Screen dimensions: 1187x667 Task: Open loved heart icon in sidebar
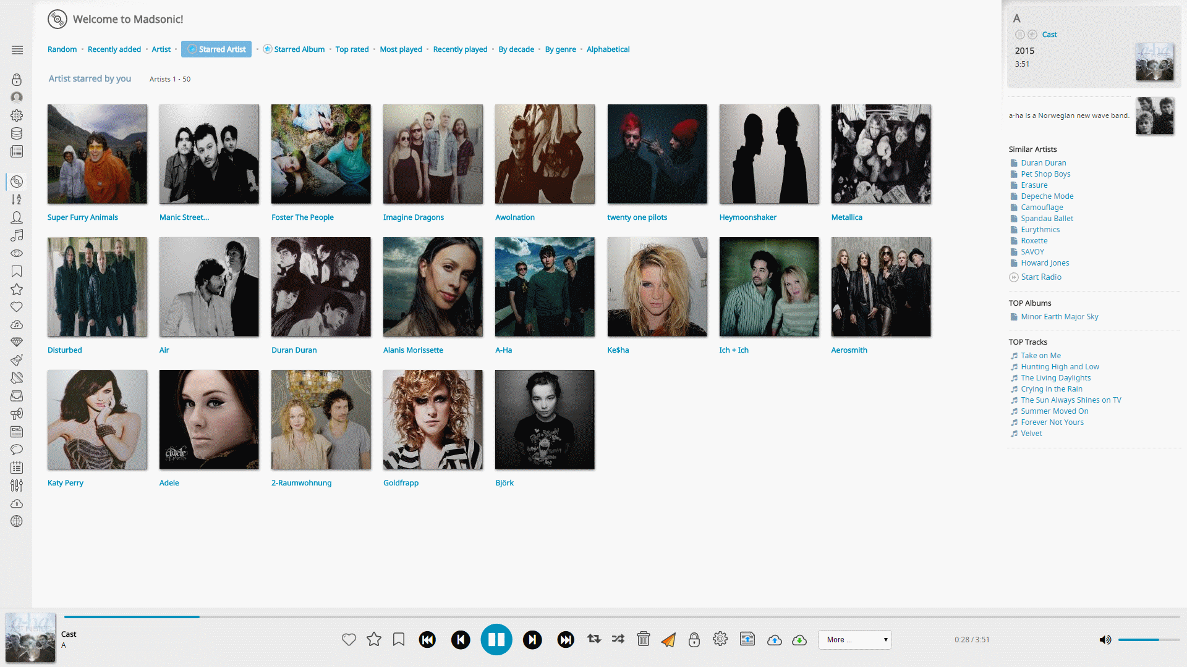pos(17,307)
